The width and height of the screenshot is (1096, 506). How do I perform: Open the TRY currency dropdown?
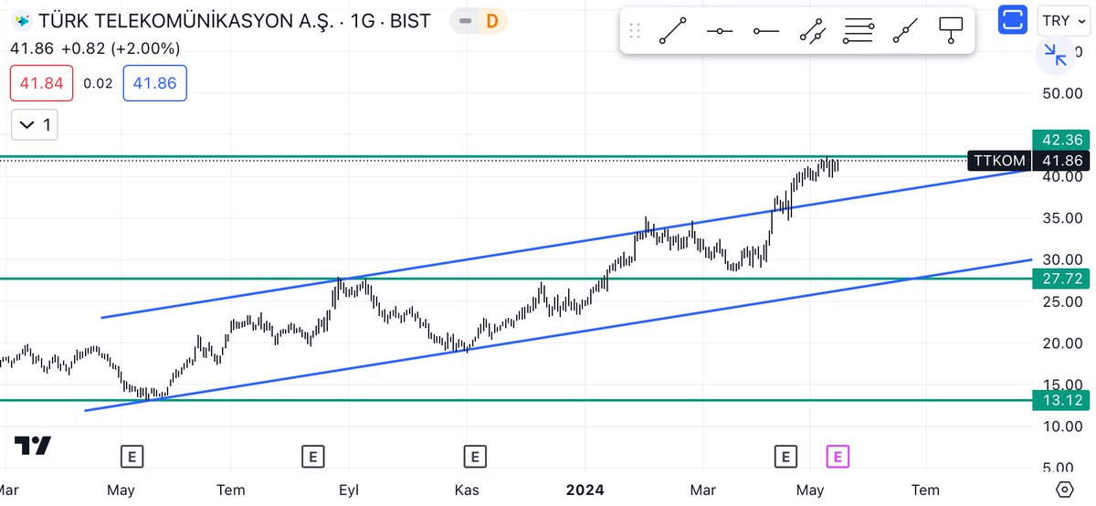[1064, 19]
